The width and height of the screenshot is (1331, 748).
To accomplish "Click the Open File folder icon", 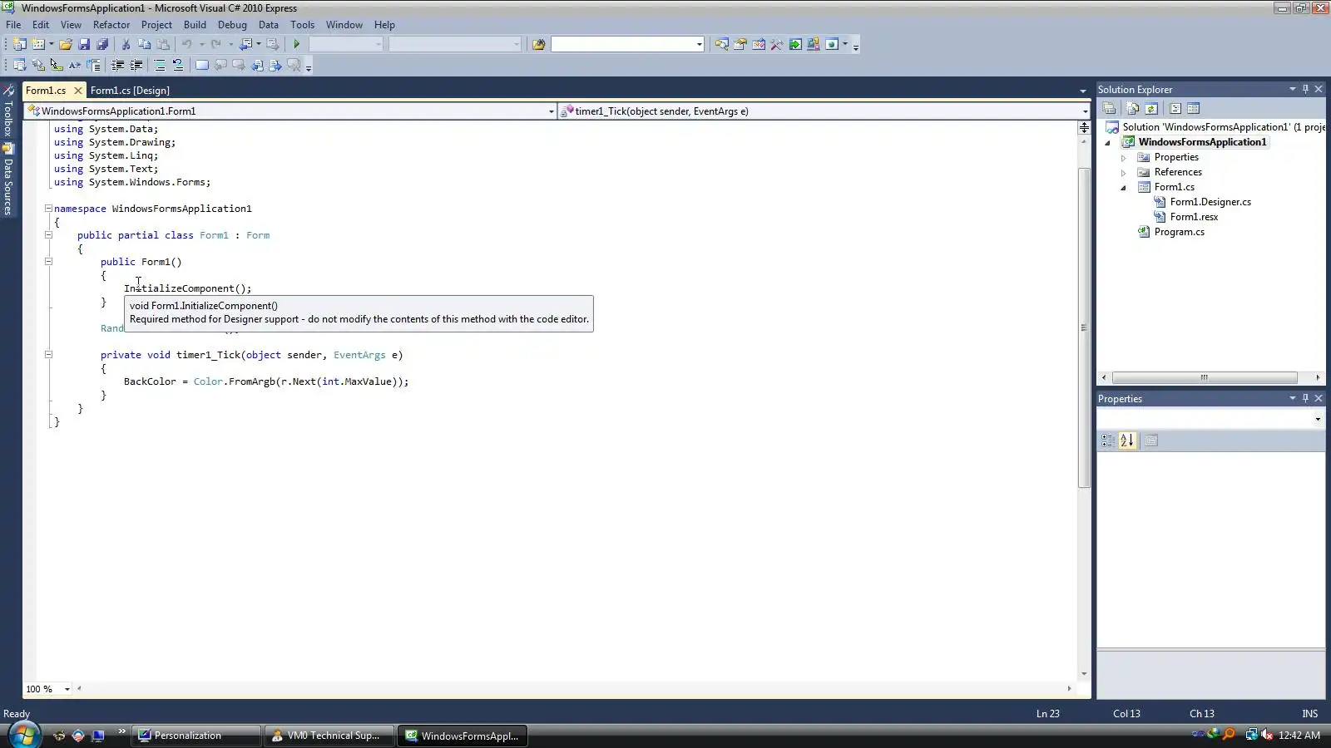I will click(x=66, y=44).
